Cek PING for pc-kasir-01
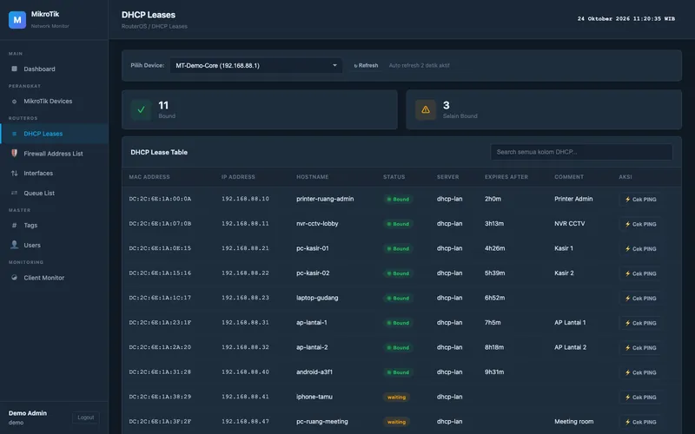Screen dimensions: 695x434 [640, 249]
